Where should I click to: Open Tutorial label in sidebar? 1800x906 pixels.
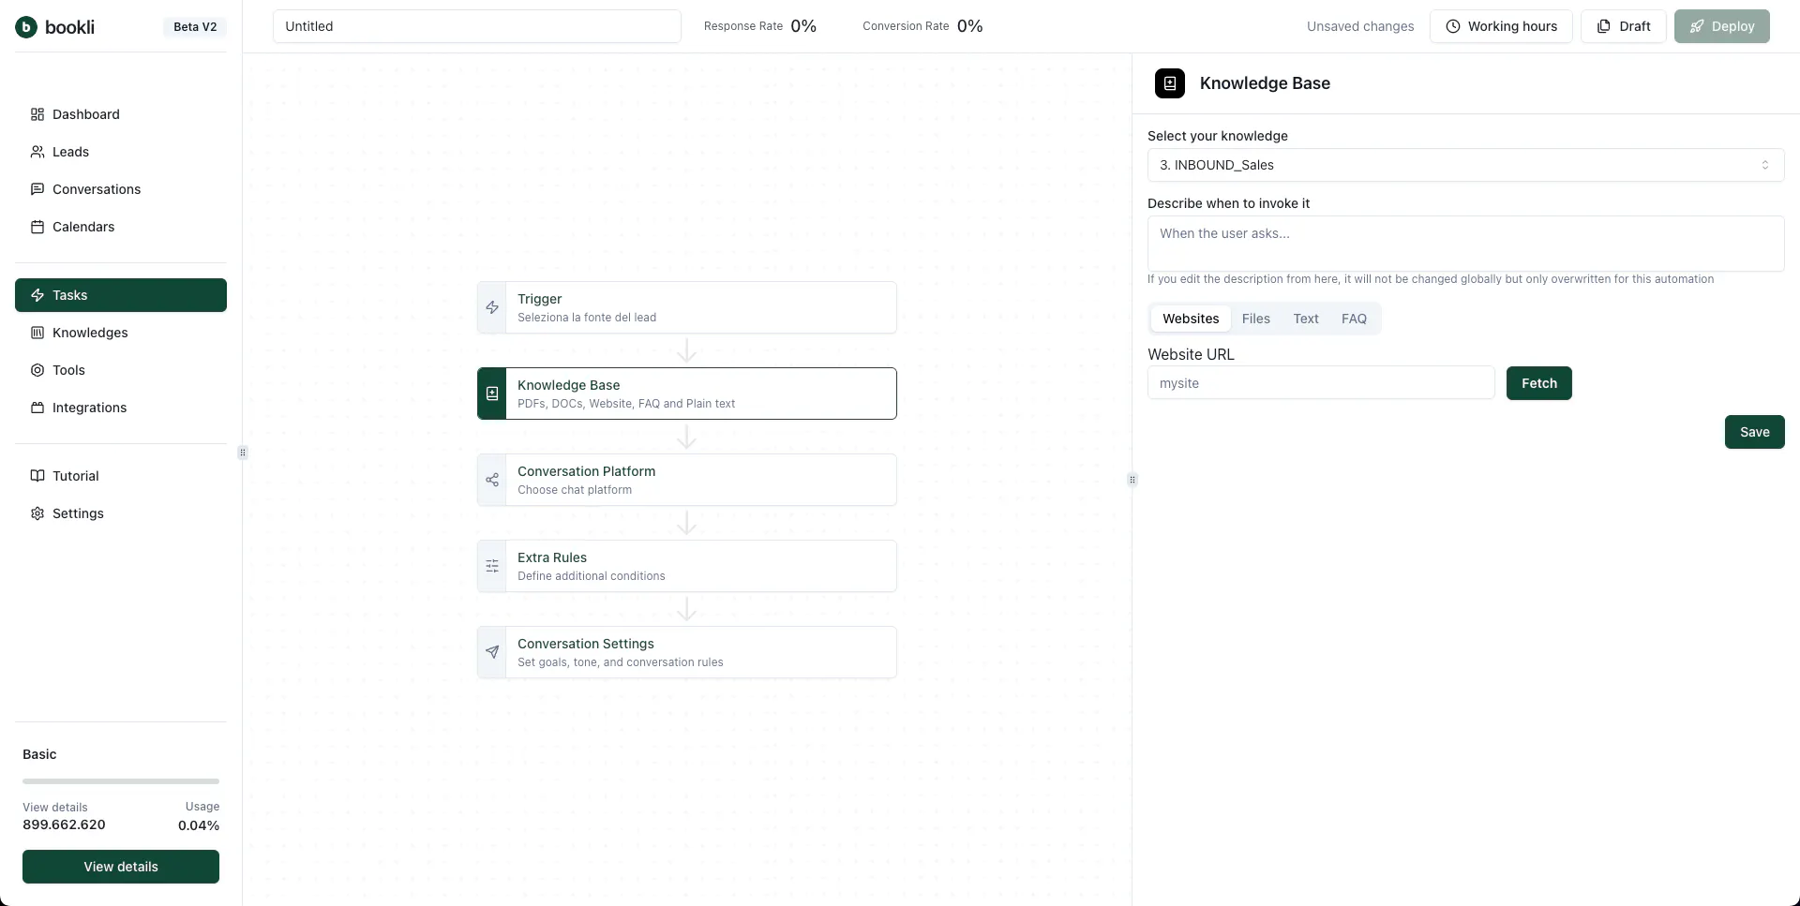pyautogui.click(x=76, y=476)
